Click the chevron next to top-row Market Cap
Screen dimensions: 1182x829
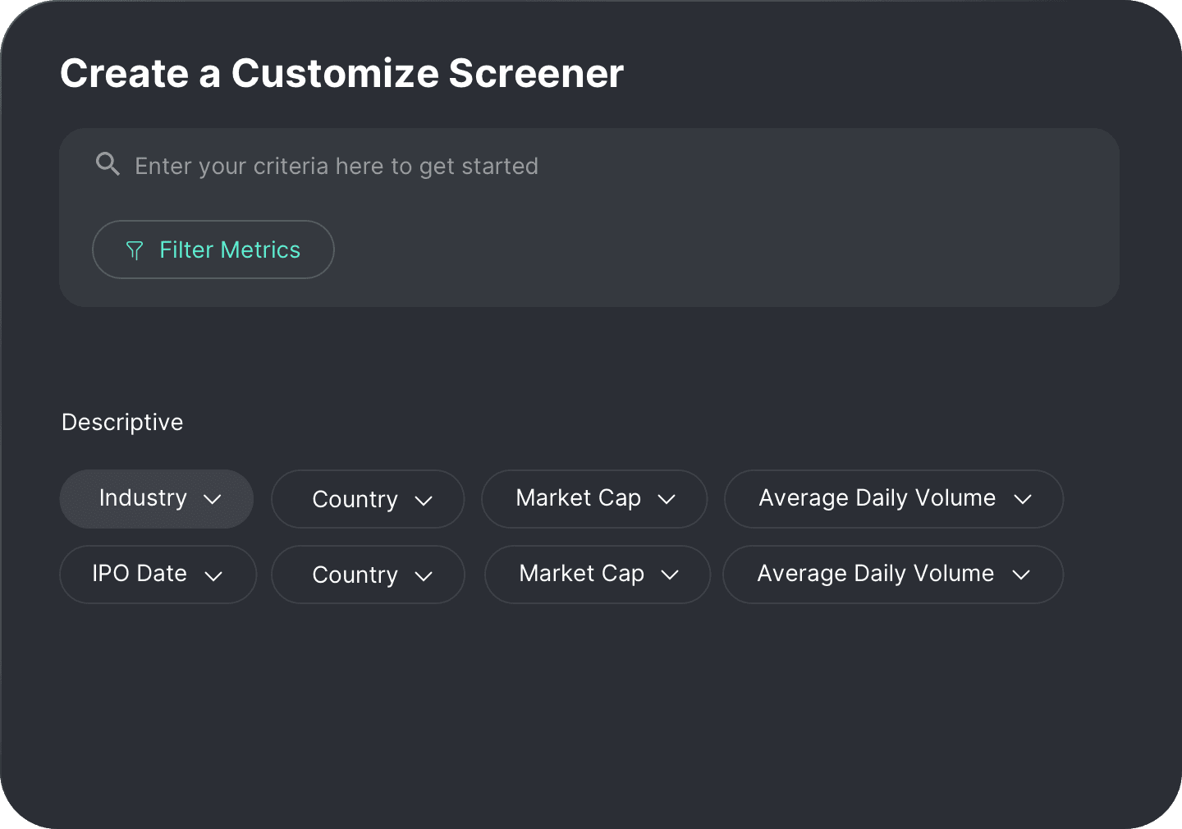tap(667, 499)
